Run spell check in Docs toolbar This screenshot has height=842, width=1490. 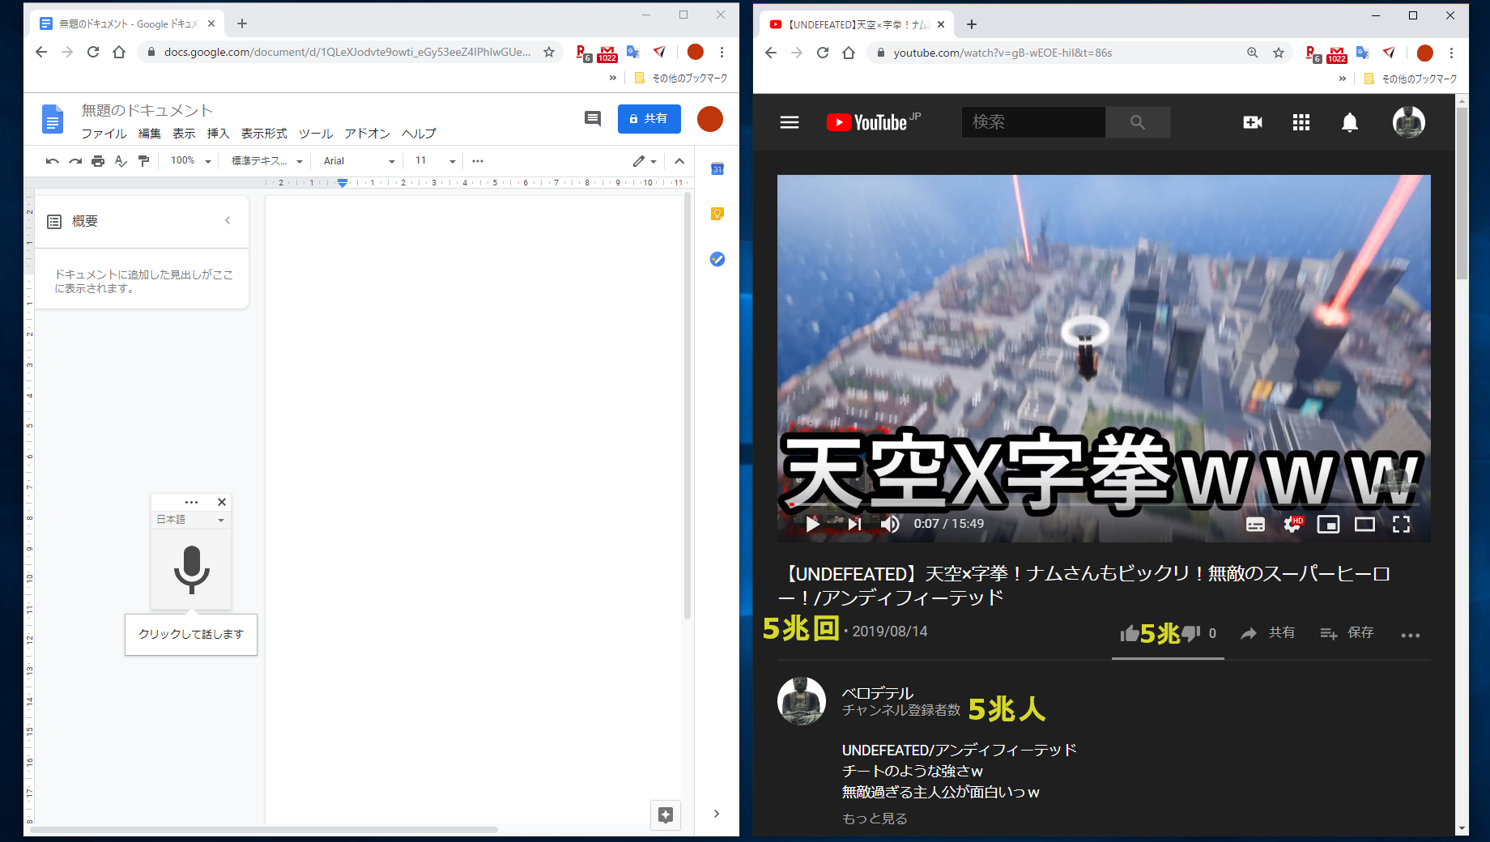[x=121, y=161]
